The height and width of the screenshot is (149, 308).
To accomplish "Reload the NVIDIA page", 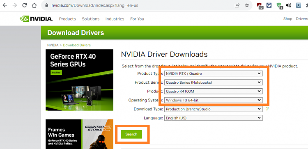I will [x=25, y=5].
